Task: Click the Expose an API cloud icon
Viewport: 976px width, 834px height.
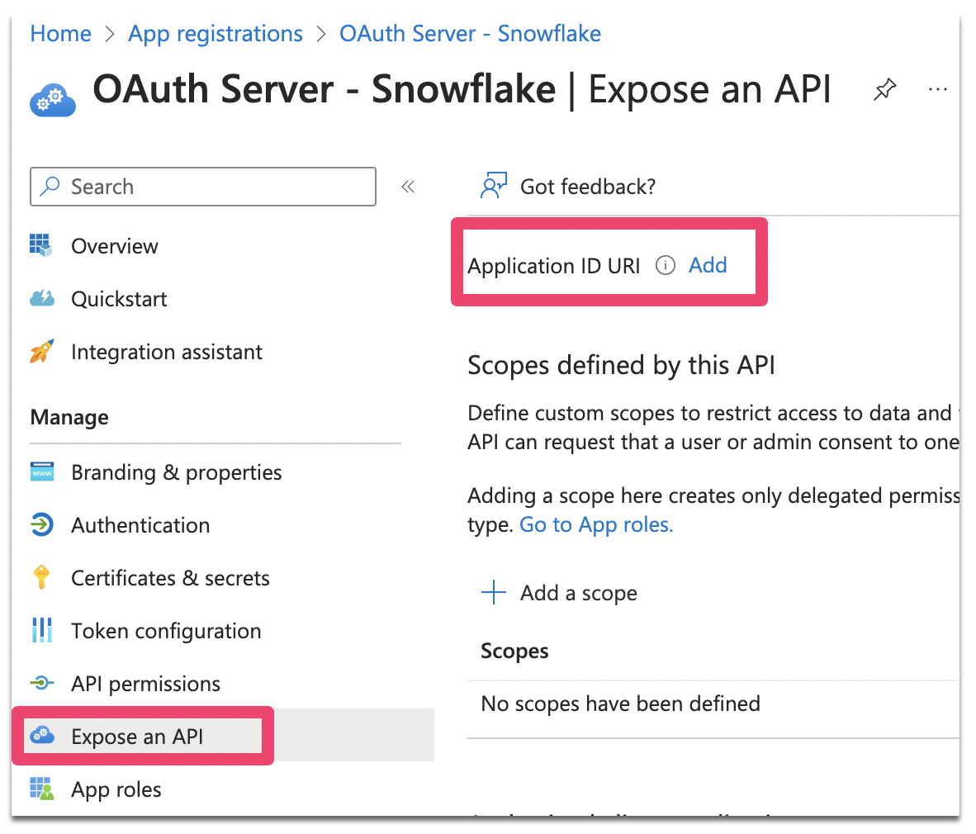Action: click(x=42, y=735)
